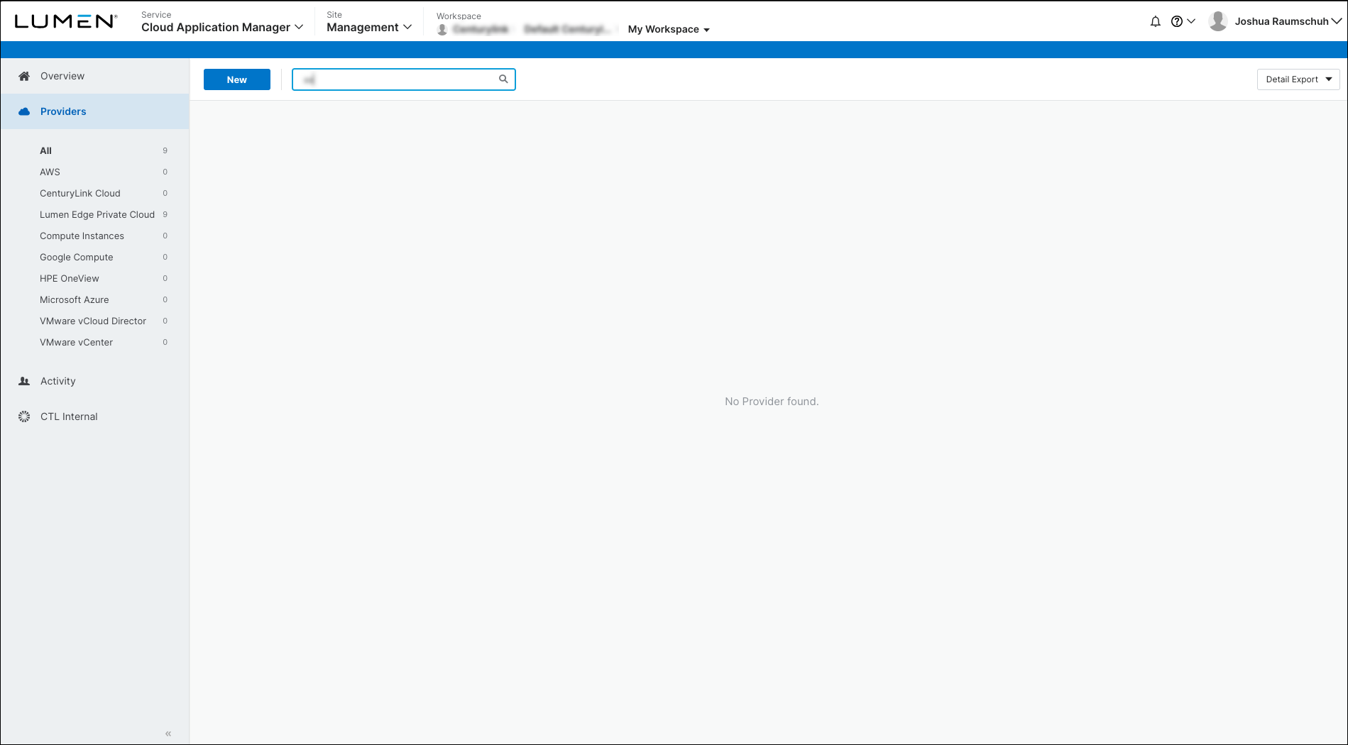This screenshot has height=745, width=1348.
Task: Click the Activity people icon
Action: click(x=24, y=381)
